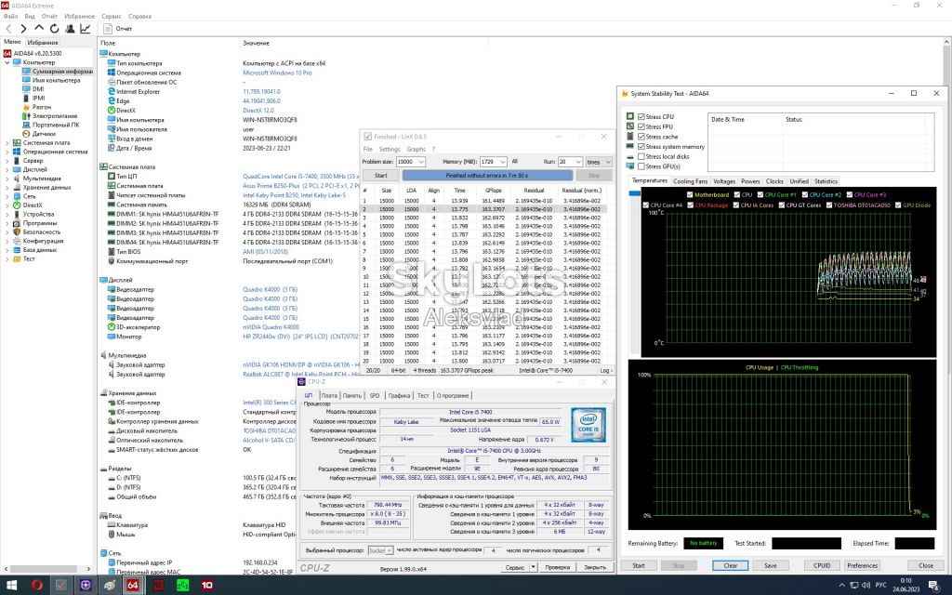Enable Stress GPU(s) checkbox
952x595 pixels.
tap(641, 166)
